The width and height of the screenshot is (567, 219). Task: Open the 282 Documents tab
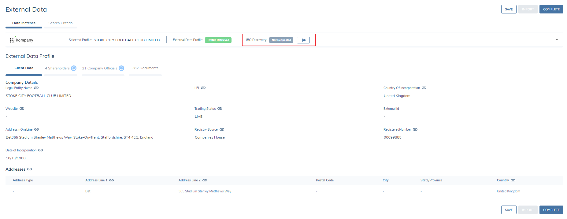(145, 68)
